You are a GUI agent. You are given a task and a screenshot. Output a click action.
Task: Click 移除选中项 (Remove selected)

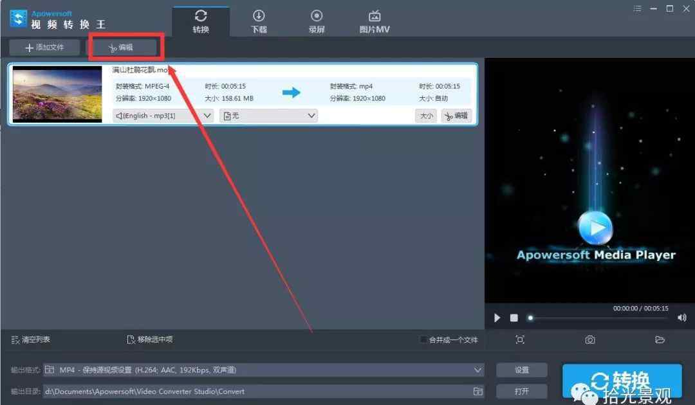coord(150,339)
